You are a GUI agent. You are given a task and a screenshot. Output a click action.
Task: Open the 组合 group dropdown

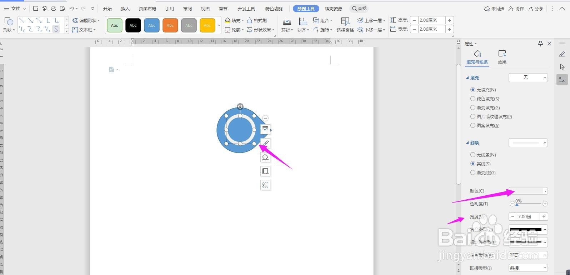click(322, 20)
